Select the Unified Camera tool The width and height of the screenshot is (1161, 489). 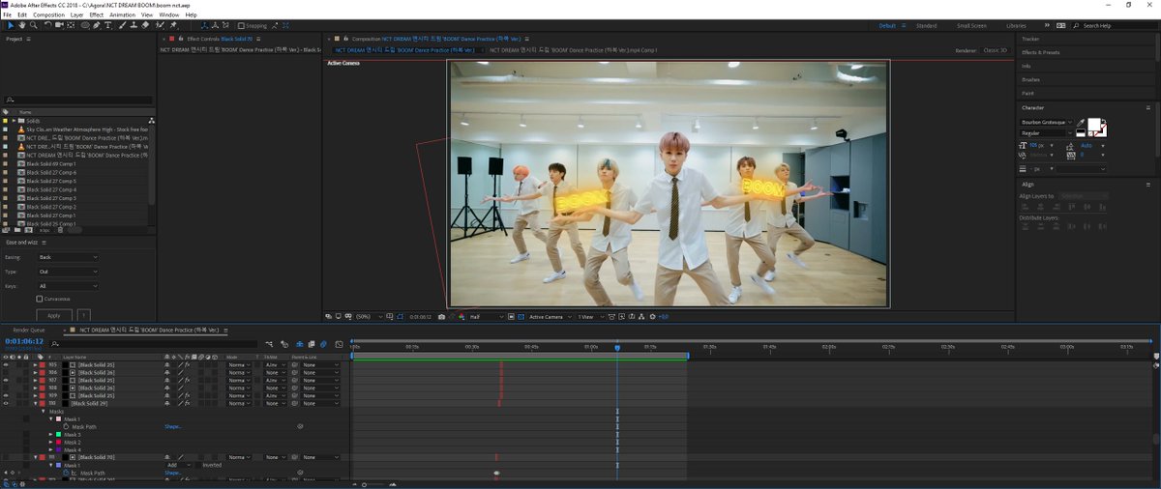tap(59, 25)
